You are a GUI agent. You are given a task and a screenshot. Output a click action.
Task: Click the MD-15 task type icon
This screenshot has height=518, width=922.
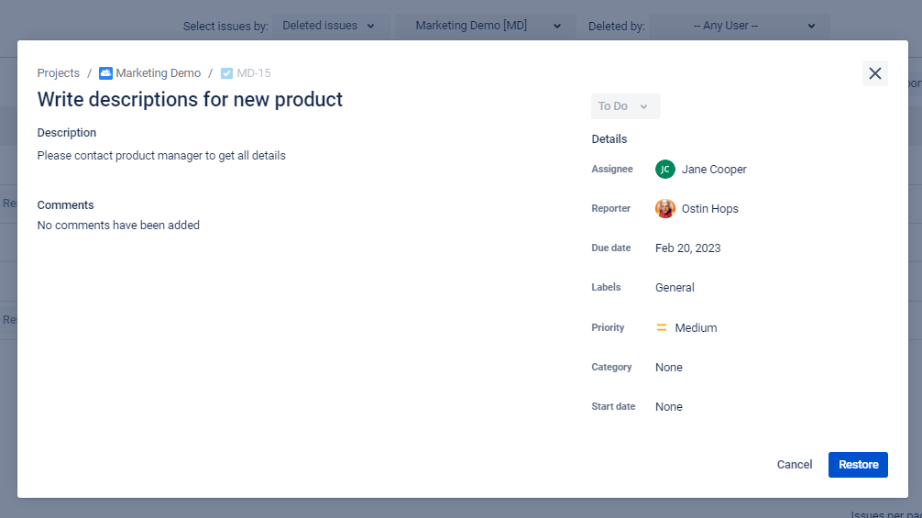[x=226, y=73]
